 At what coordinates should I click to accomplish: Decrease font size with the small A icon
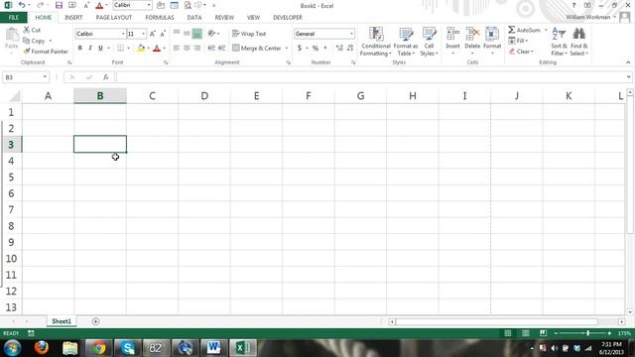[163, 34]
